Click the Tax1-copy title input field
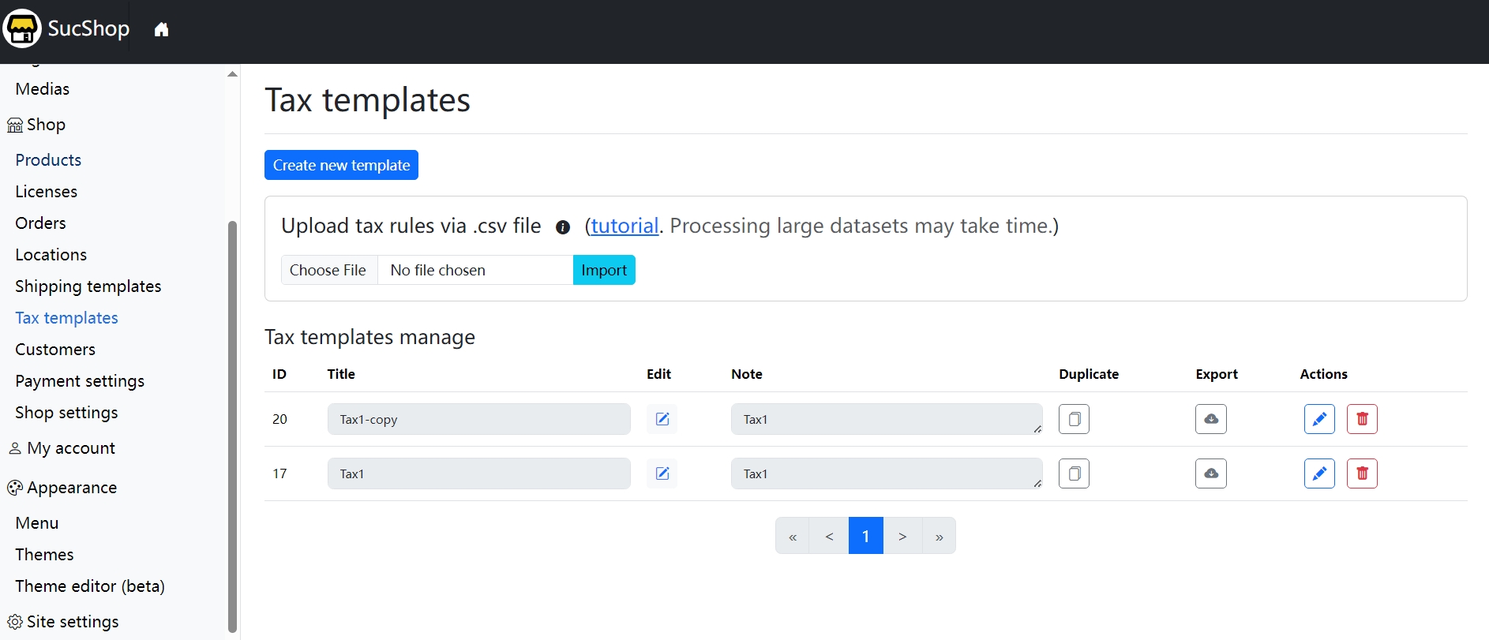This screenshot has height=640, width=1489. click(x=478, y=419)
